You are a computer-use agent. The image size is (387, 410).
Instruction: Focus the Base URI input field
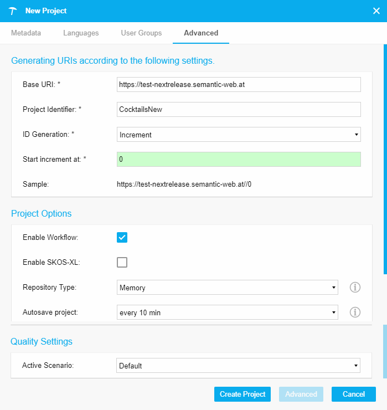[239, 84]
